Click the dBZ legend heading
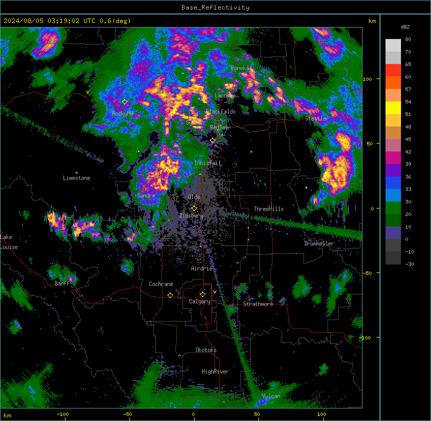Viewport: 431px width, 421px height. point(405,27)
